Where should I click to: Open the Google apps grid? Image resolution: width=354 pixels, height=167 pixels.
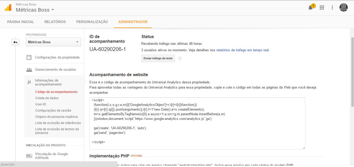point(322,8)
